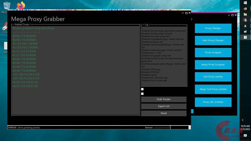
Task: Click log line 'Grabbed list free-proxy-list.net/uk-proxy.html'
Action: [164, 31]
